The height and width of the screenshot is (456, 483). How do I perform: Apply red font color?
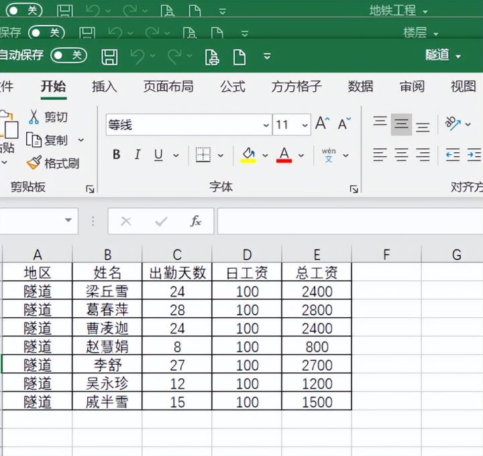pos(284,155)
